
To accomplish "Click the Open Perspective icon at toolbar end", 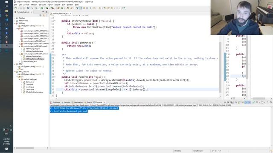I will [123, 8].
